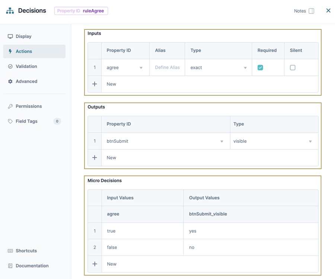Click plus icon to add new Input row

tap(95, 84)
